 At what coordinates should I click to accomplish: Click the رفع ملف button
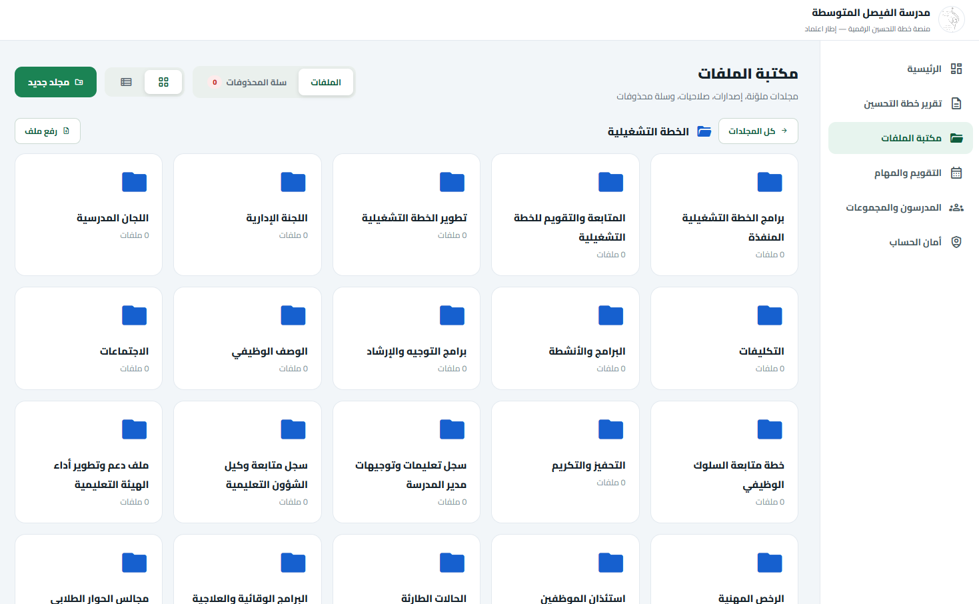[47, 131]
